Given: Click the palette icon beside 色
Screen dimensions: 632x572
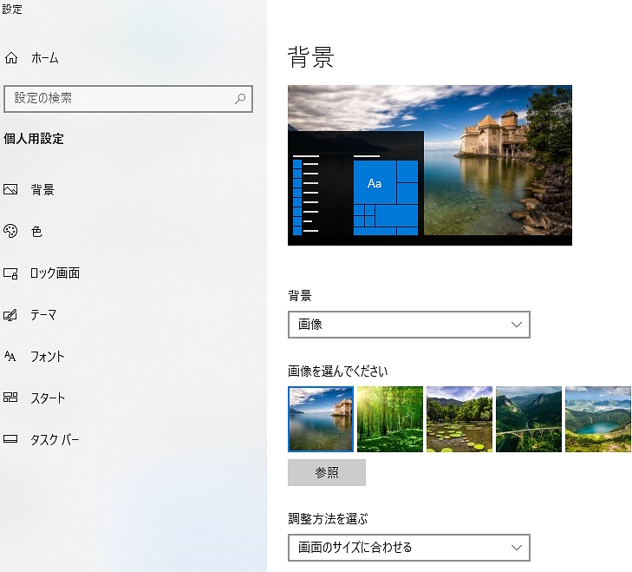Looking at the screenshot, I should (10, 231).
